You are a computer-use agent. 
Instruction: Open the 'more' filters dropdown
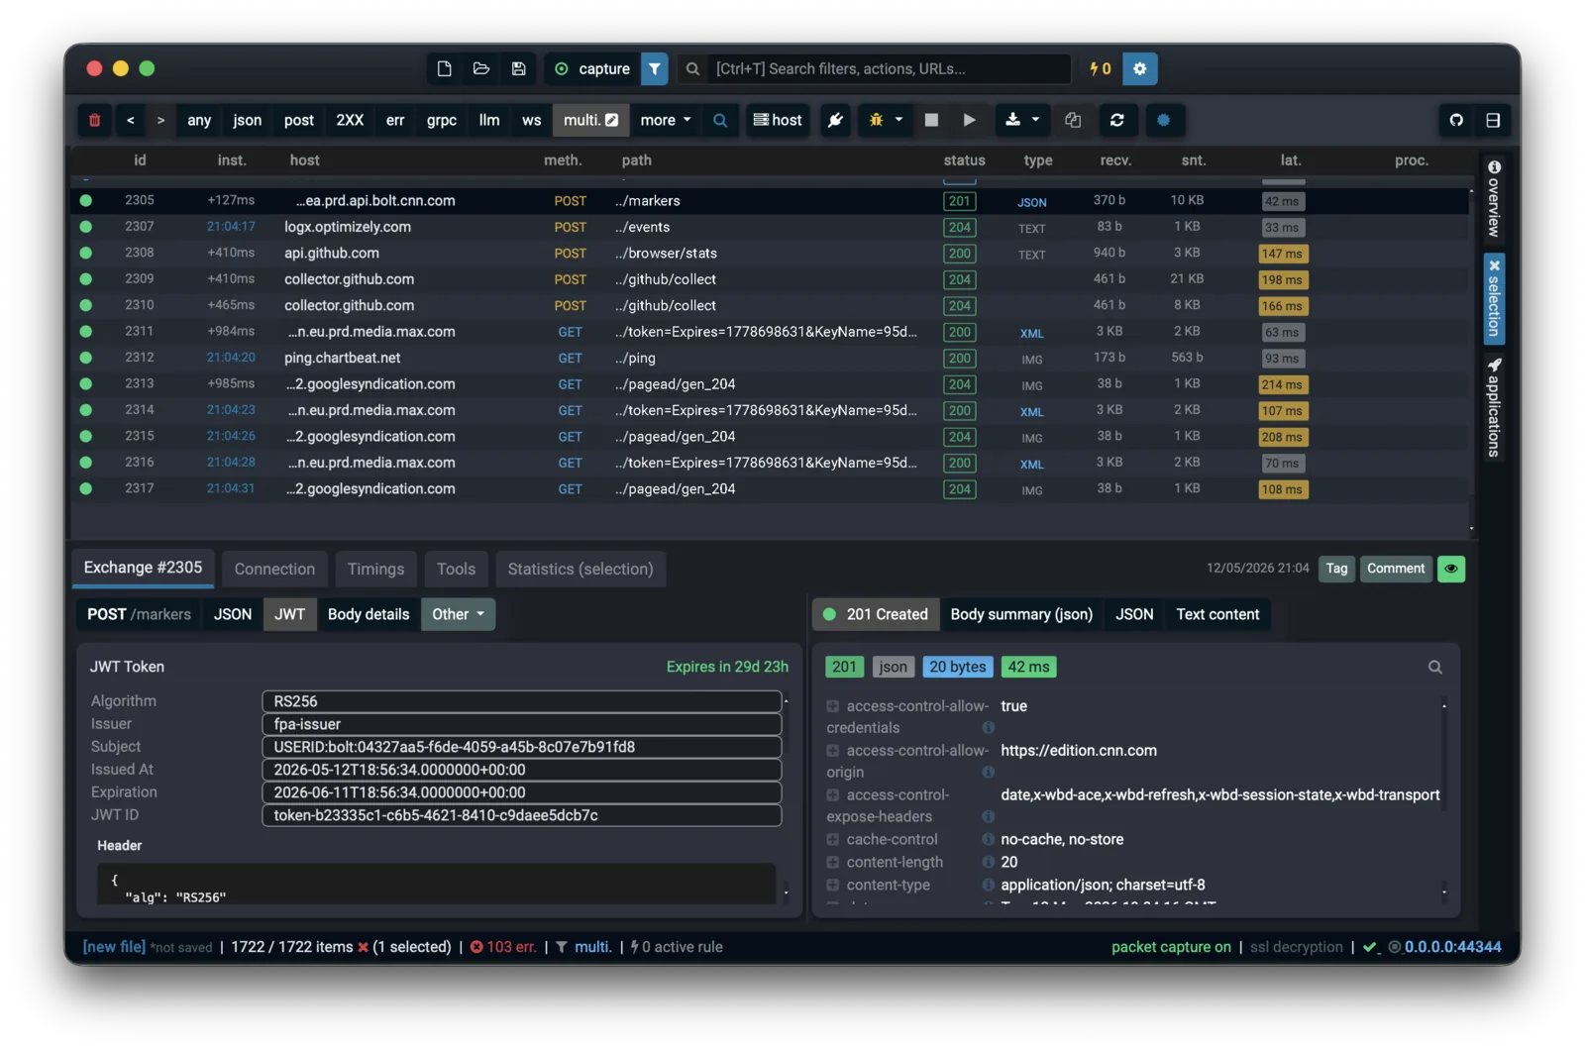[665, 120]
